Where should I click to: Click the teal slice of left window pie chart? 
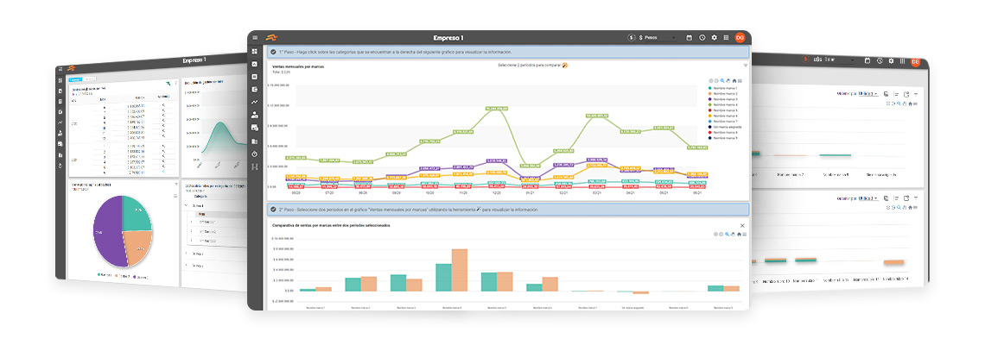(137, 212)
